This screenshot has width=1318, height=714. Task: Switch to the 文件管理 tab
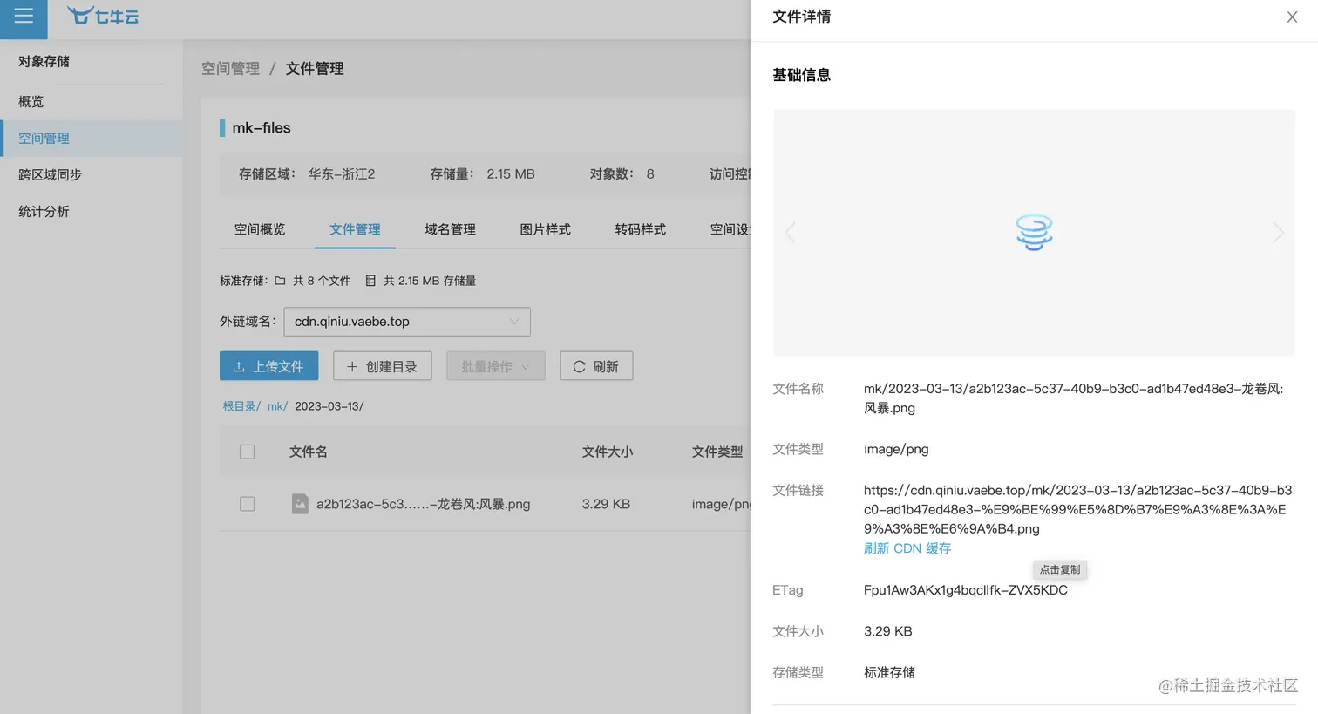355,229
